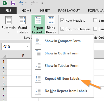
Task: Select column F header
Action: [x=23, y=56]
